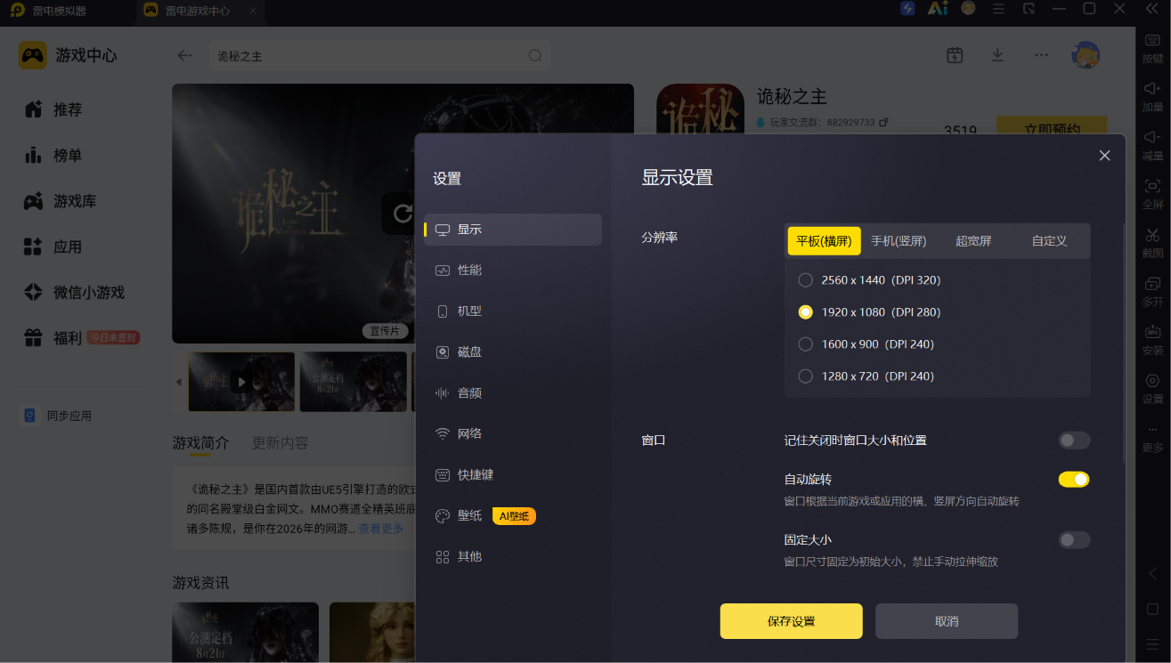The width and height of the screenshot is (1171, 663).
Task: Open the 多开 multi-instance tool
Action: 1152,292
